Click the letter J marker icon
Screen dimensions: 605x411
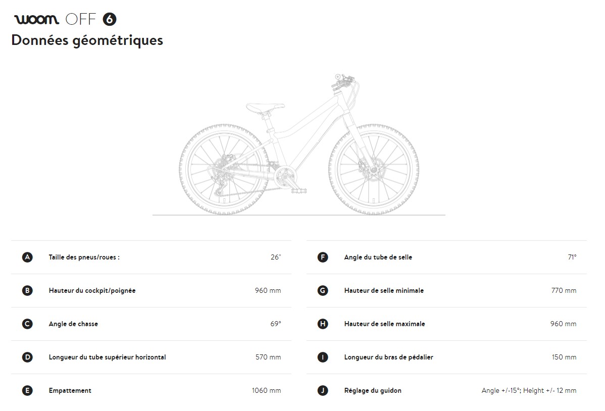(x=323, y=390)
